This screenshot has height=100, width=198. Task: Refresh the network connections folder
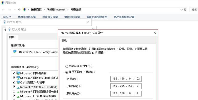click(x=185, y=10)
